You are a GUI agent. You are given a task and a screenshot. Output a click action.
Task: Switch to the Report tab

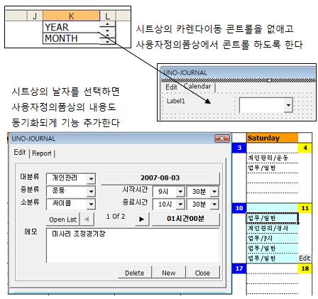(42, 153)
